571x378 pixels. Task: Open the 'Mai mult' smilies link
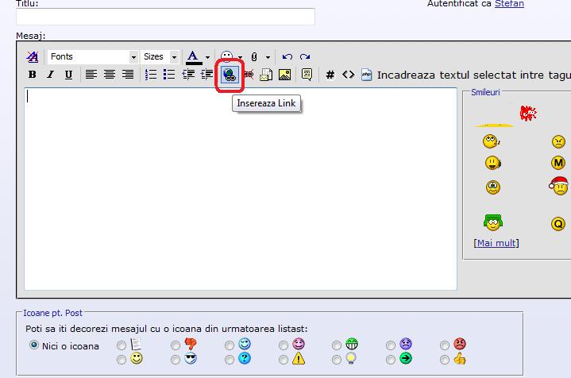495,243
